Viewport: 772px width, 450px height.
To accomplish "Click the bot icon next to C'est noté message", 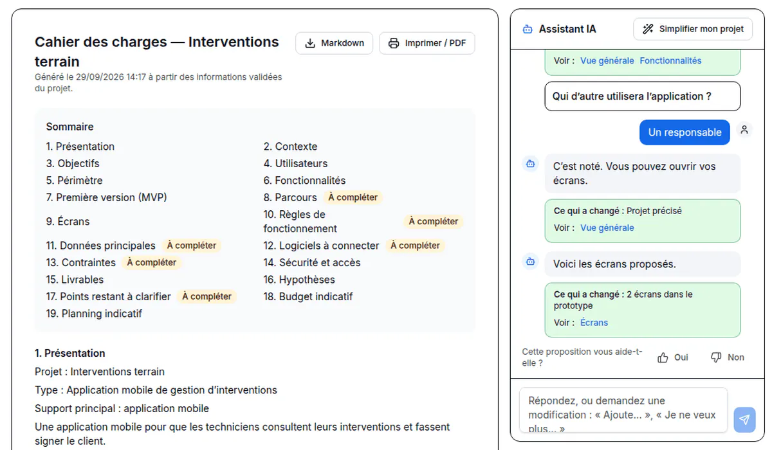I will (x=531, y=164).
